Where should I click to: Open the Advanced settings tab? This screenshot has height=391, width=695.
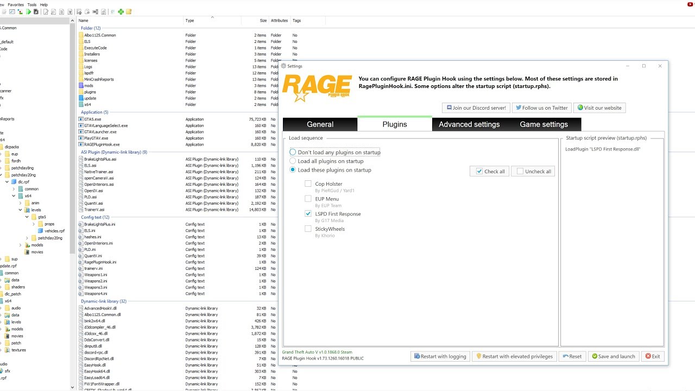(469, 124)
